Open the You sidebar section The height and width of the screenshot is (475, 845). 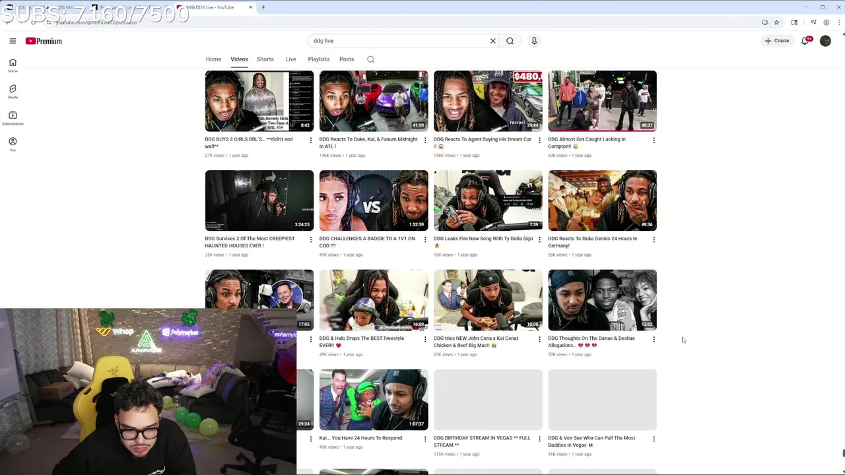click(x=13, y=144)
